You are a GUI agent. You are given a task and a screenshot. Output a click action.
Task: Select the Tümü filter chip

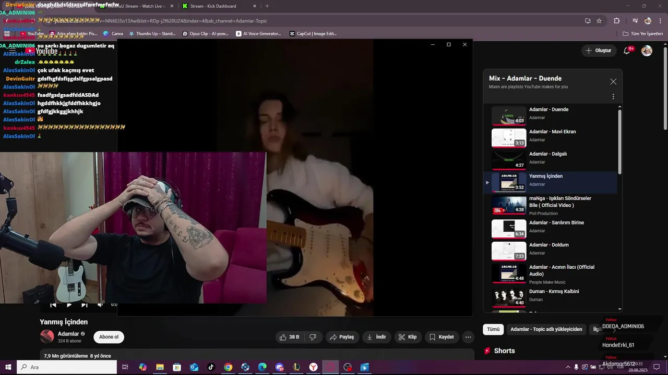pos(493,329)
